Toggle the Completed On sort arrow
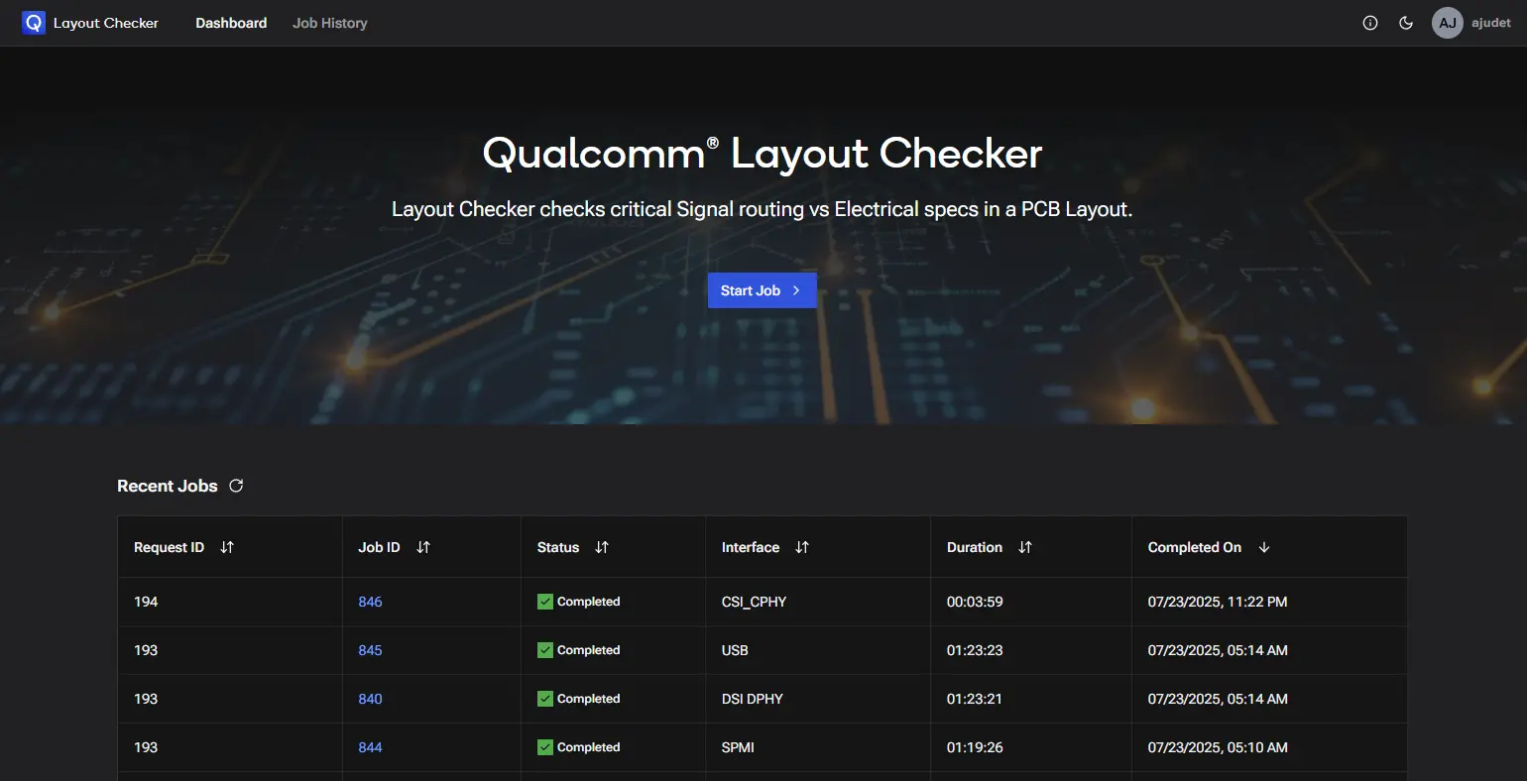Viewport: 1528px width, 781px height. coord(1264,547)
